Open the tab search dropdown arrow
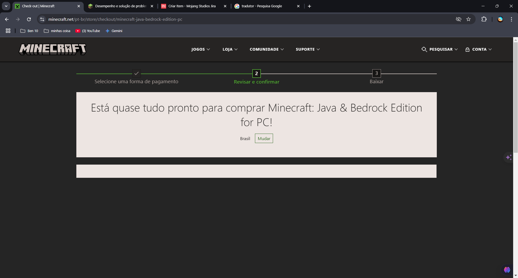Screen dimensions: 518x278 [6, 6]
